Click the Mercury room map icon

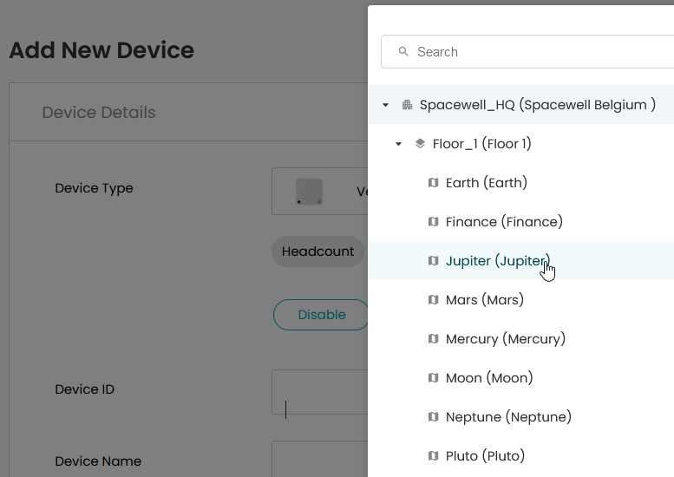(x=434, y=338)
